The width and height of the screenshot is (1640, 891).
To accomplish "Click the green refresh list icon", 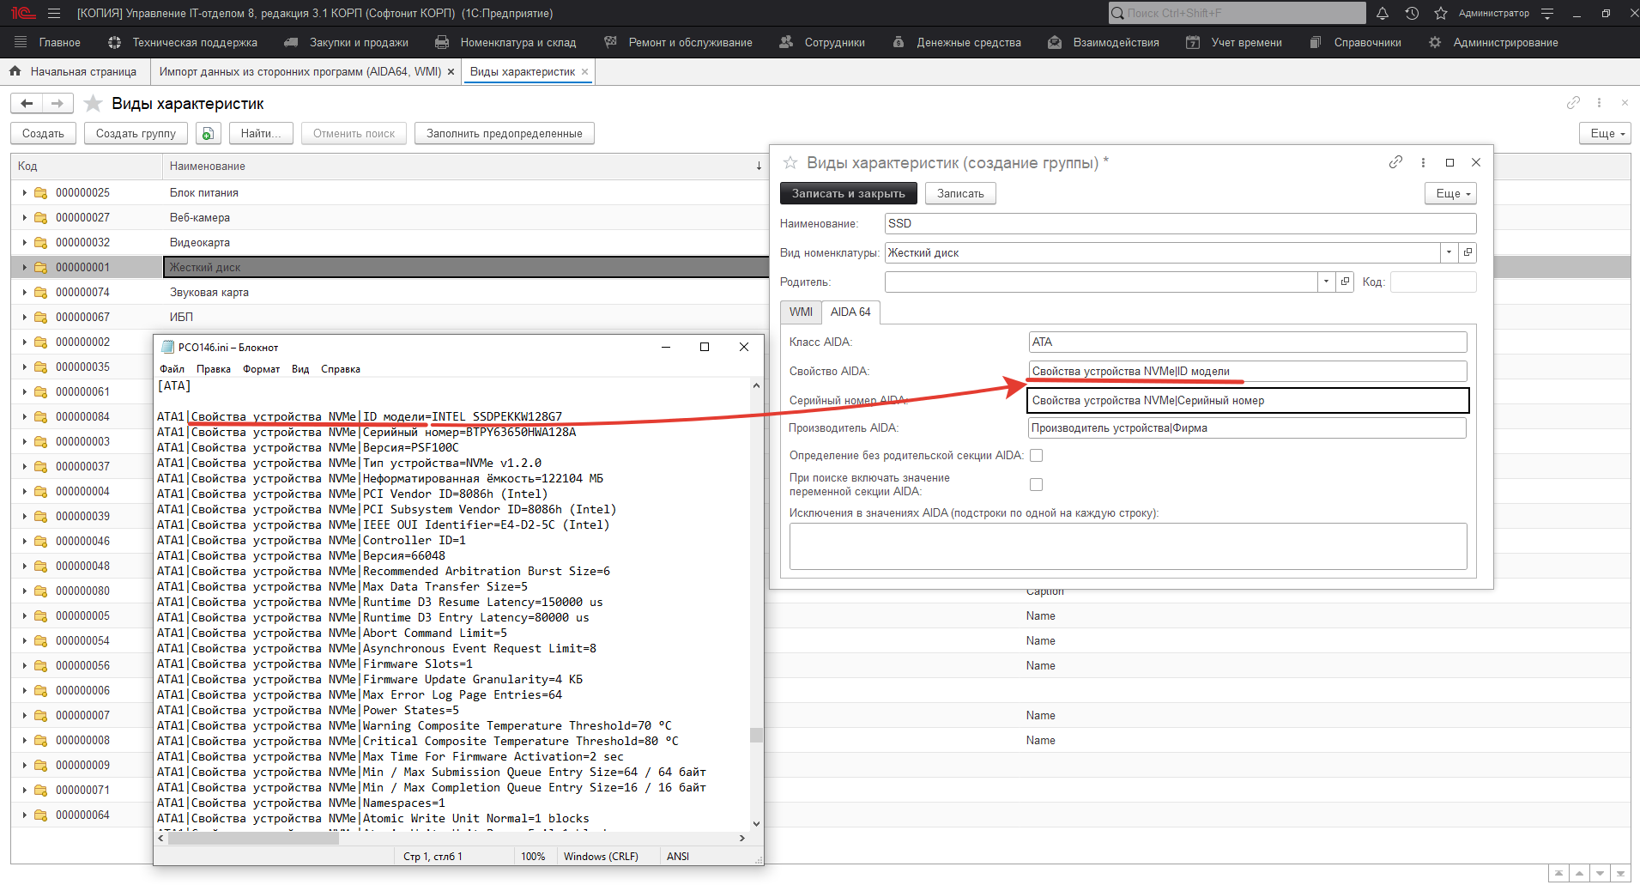I will tap(208, 133).
